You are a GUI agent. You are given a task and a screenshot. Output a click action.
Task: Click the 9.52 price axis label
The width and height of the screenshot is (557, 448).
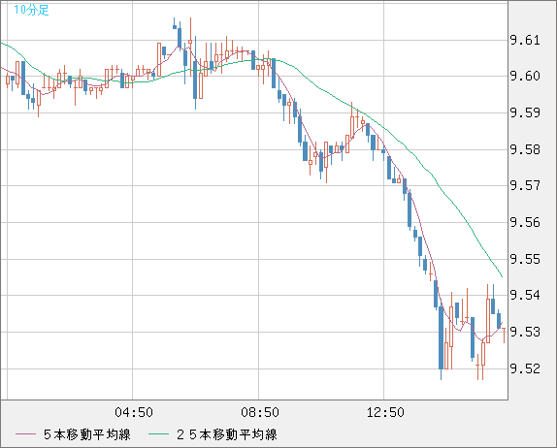tap(525, 368)
